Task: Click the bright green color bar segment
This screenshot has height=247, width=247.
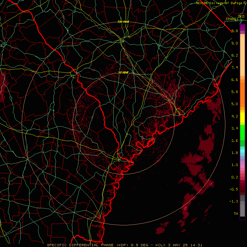Action: [x=242, y=133]
